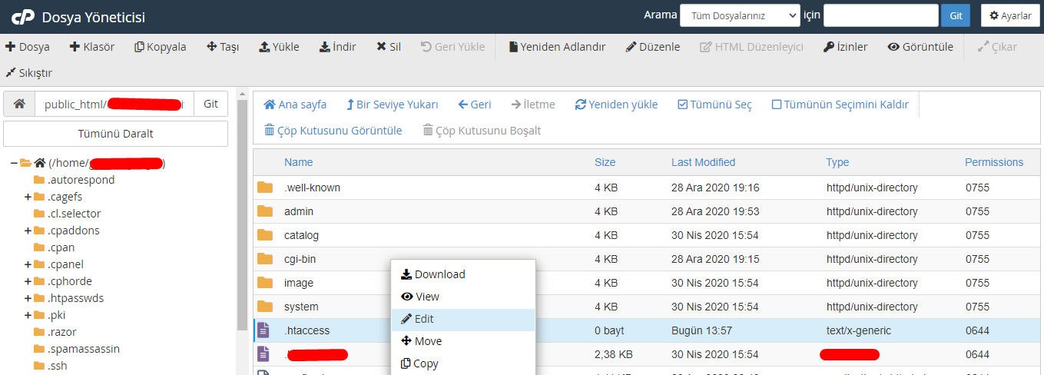Sort by Last Modified column header

point(703,162)
